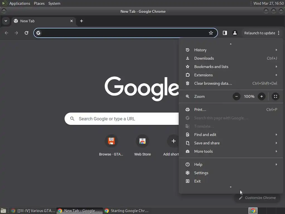Screen dimensions: 285x214
Task: Choose Clear browsing data entry
Action: point(231,83)
